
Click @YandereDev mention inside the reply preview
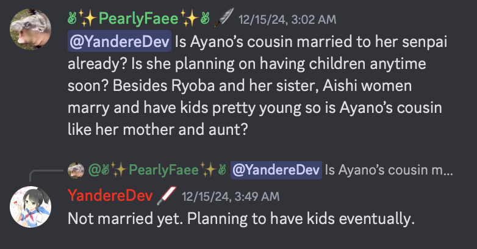click(276, 169)
